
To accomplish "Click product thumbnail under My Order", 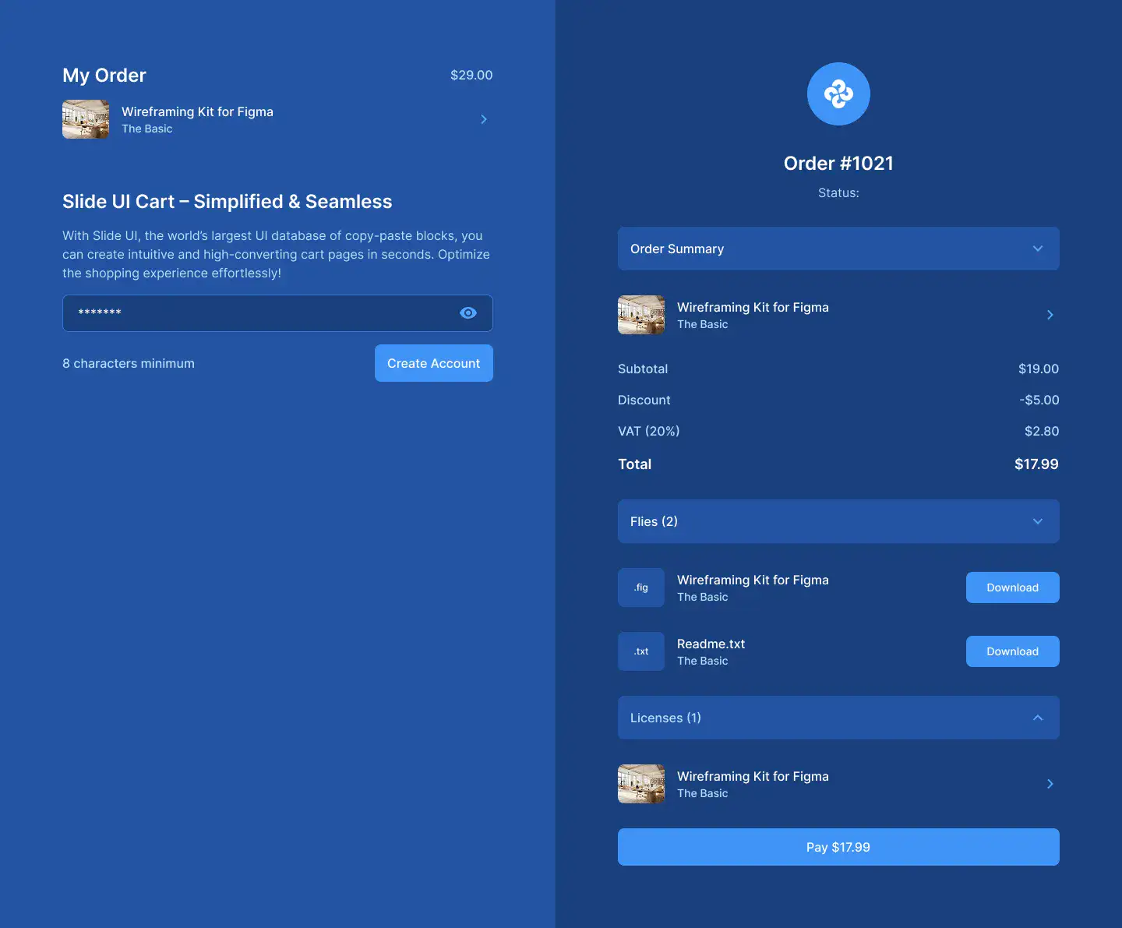I will pos(86,119).
